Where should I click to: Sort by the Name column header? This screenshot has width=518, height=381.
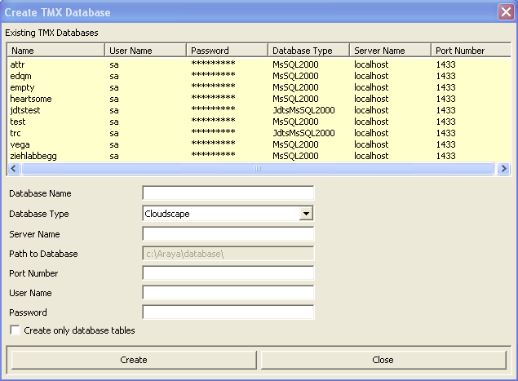coord(55,51)
